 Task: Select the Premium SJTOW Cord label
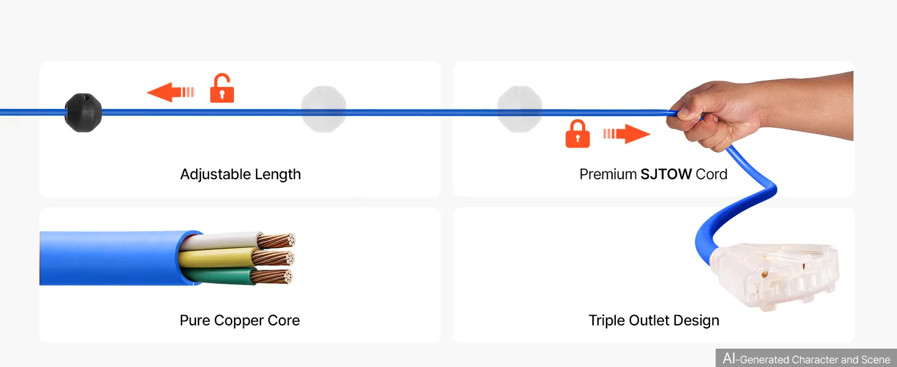click(653, 174)
